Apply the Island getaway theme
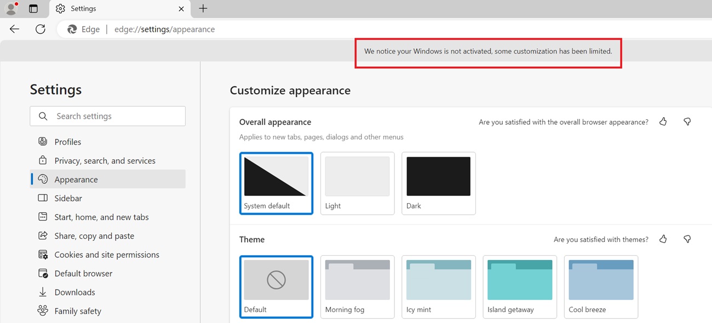The width and height of the screenshot is (712, 323). [519, 286]
